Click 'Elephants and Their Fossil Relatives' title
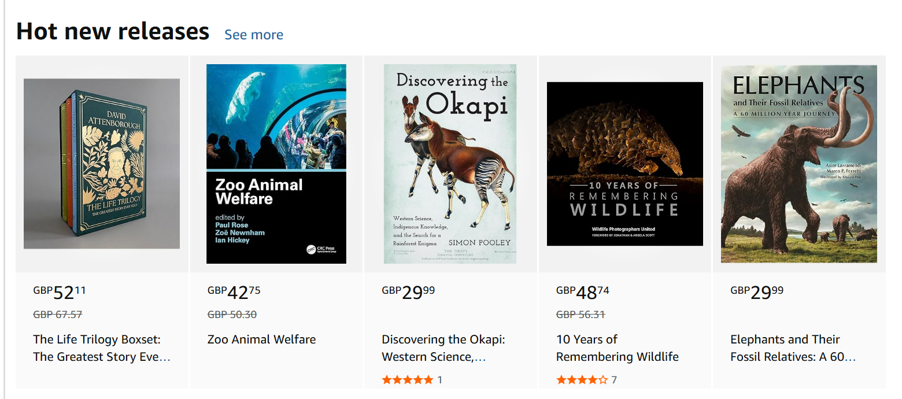 pyautogui.click(x=792, y=348)
